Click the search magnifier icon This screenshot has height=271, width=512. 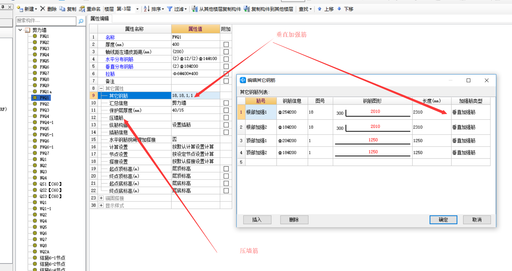pyautogui.click(x=81, y=21)
